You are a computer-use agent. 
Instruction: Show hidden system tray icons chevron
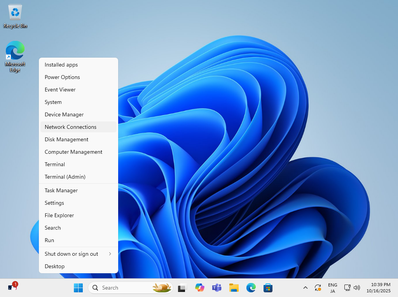(305, 288)
